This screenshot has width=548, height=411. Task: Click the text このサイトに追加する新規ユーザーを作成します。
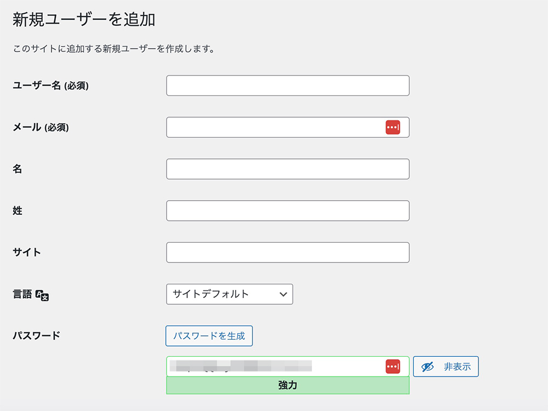point(114,49)
